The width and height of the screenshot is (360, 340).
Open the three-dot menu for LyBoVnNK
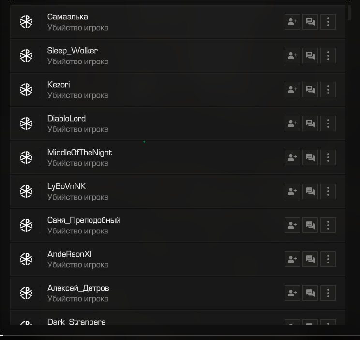328,191
